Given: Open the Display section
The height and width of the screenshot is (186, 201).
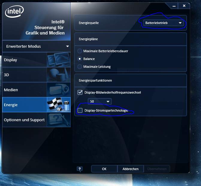Looking at the screenshot, I should click(x=37, y=60).
